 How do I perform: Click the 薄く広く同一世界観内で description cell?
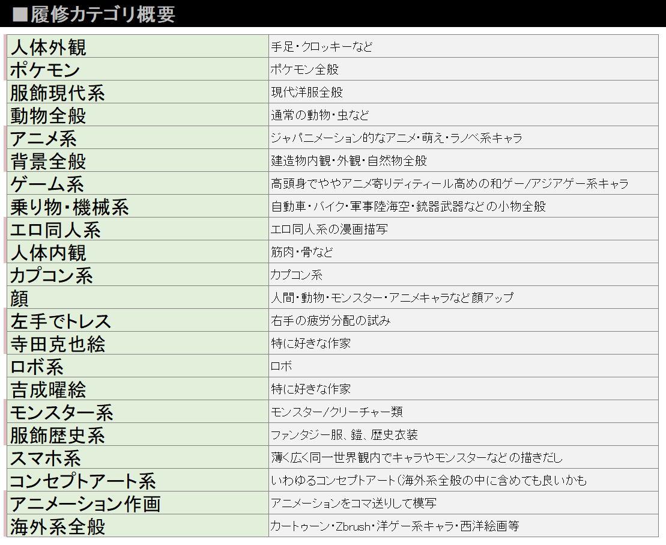tap(464, 457)
